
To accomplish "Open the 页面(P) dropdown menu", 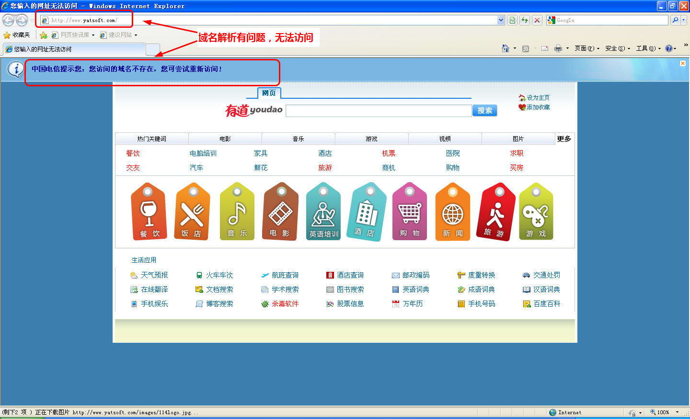I will (586, 48).
